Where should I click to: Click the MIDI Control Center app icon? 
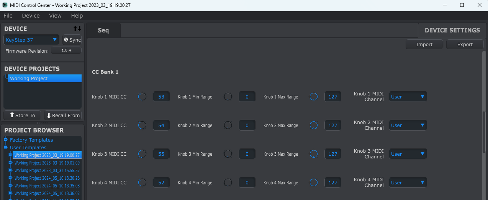5,5
